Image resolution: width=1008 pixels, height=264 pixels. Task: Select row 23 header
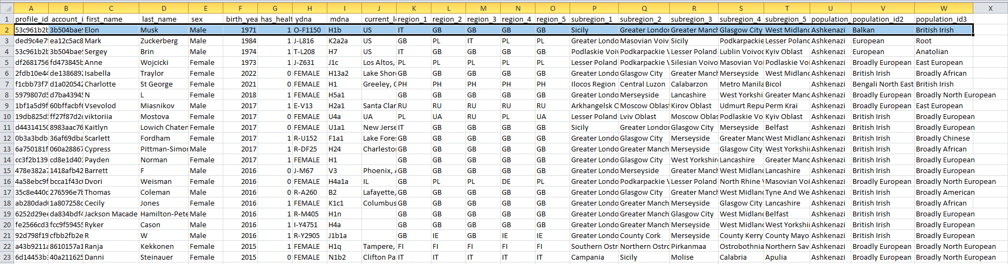coord(7,257)
